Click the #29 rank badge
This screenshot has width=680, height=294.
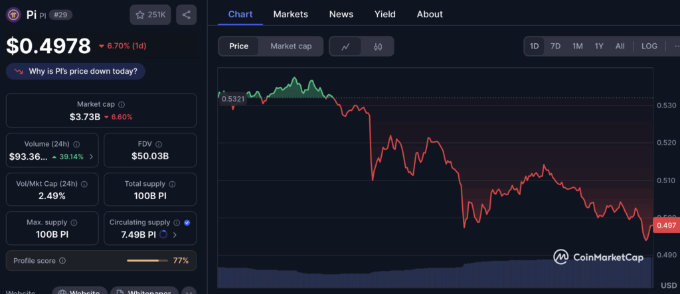click(x=60, y=15)
